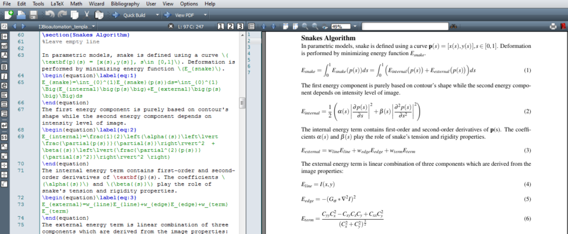The height and width of the screenshot is (234, 568).
Task: Insert a fraction with the division icon
Action: [5, 165]
